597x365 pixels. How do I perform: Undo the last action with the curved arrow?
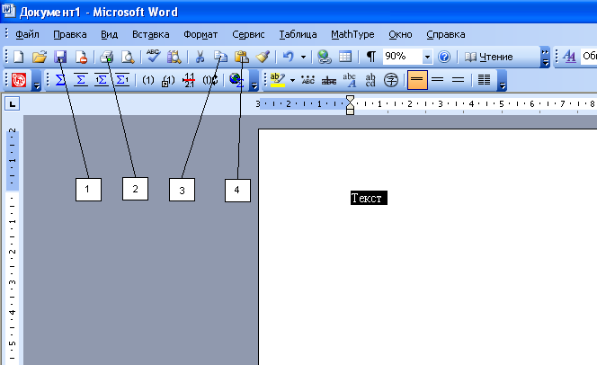click(x=289, y=58)
